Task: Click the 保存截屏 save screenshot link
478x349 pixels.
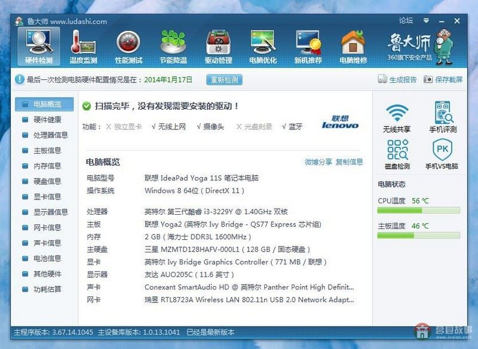Action: pos(449,80)
